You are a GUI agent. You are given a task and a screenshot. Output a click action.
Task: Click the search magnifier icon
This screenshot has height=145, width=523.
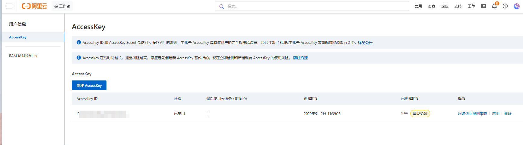click(221, 6)
